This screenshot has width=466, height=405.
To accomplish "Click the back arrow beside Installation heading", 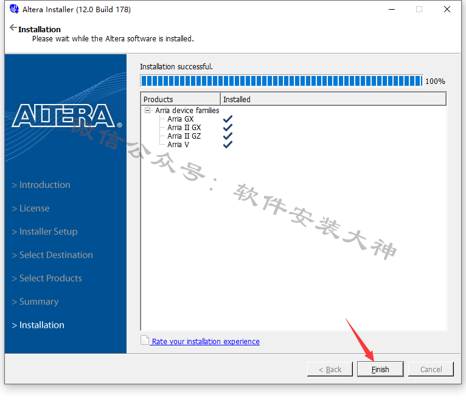I will pyautogui.click(x=13, y=27).
